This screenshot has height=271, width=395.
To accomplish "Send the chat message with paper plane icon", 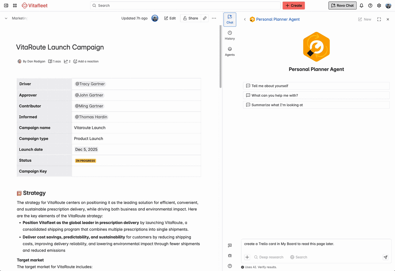I will (x=385, y=257).
